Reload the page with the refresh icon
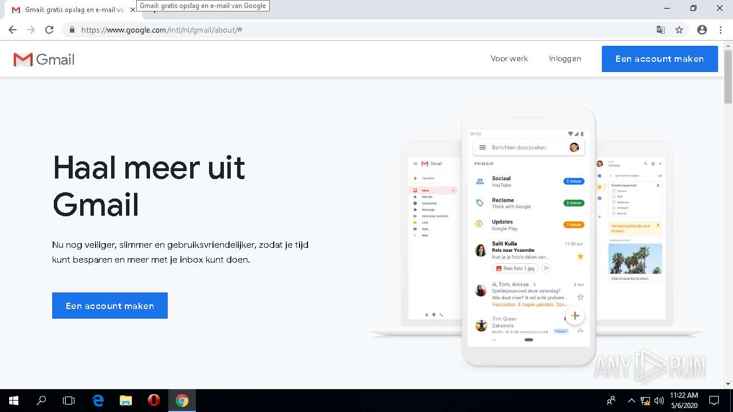Image resolution: width=733 pixels, height=412 pixels. pyautogui.click(x=49, y=30)
